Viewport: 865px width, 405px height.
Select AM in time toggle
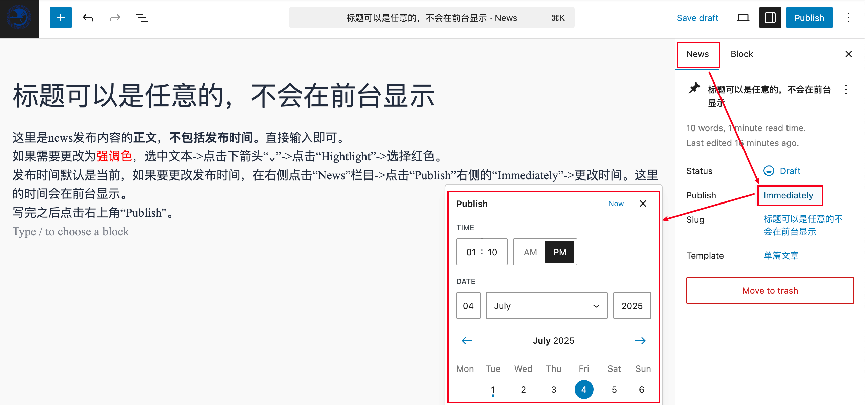[x=530, y=252]
